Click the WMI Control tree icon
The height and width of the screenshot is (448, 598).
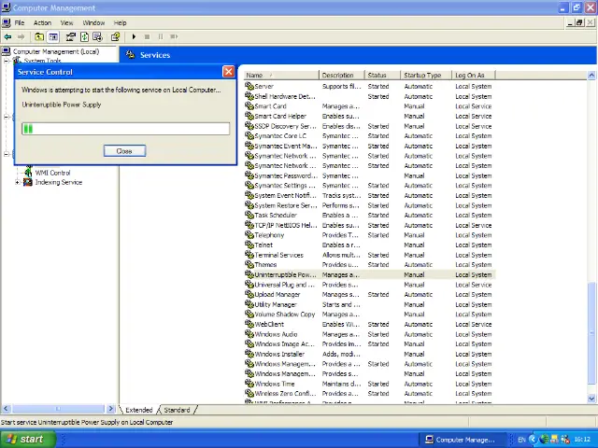click(x=28, y=173)
